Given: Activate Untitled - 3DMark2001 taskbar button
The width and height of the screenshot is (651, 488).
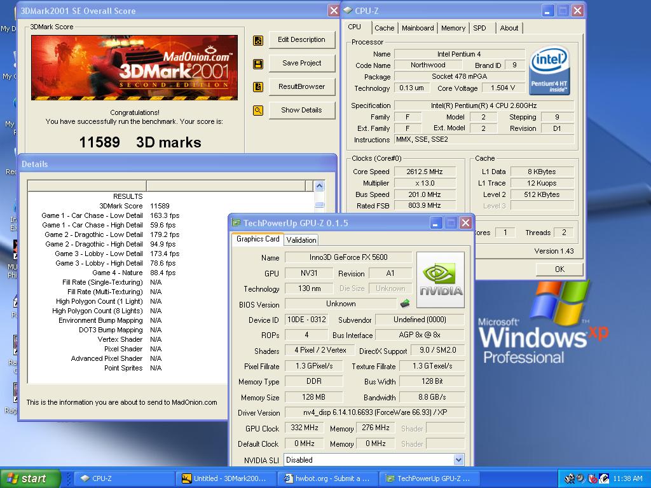Looking at the screenshot, I should (226, 478).
